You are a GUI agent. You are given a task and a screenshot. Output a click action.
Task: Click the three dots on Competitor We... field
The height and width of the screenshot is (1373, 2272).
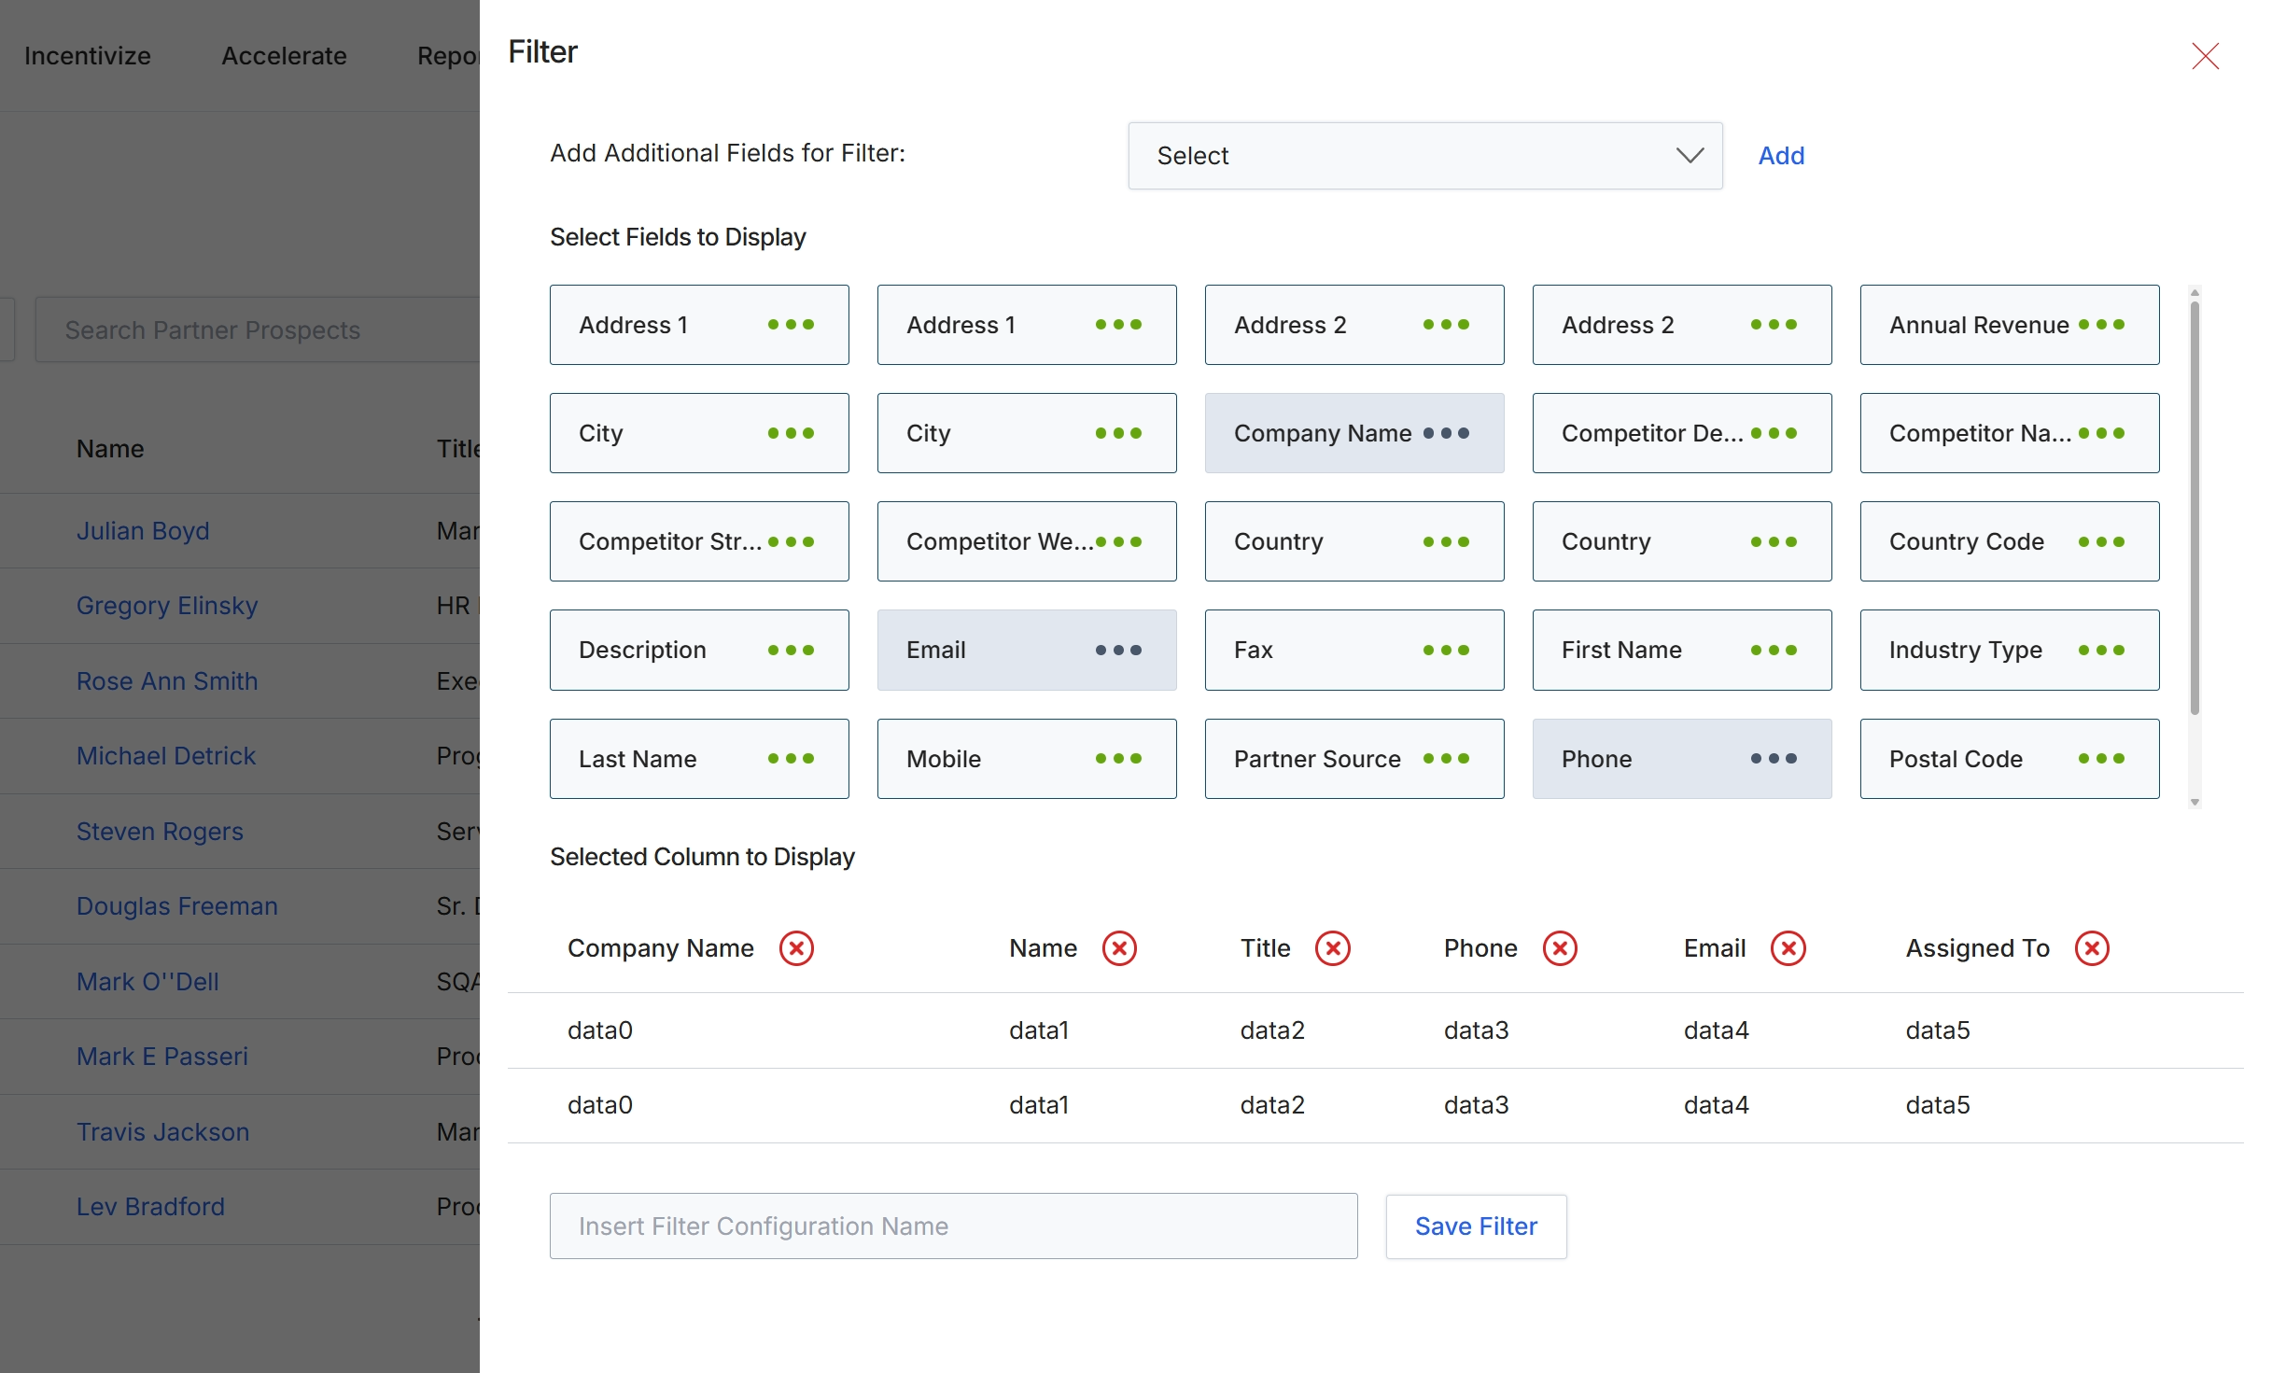click(1118, 541)
